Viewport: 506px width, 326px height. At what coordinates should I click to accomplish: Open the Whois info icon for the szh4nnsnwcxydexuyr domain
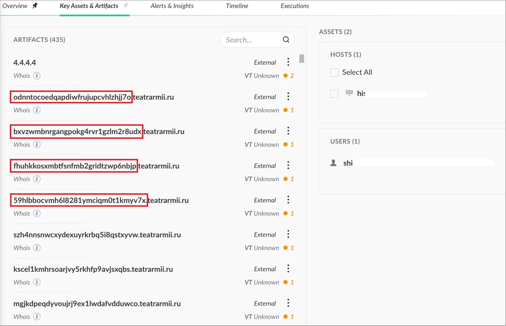click(37, 248)
